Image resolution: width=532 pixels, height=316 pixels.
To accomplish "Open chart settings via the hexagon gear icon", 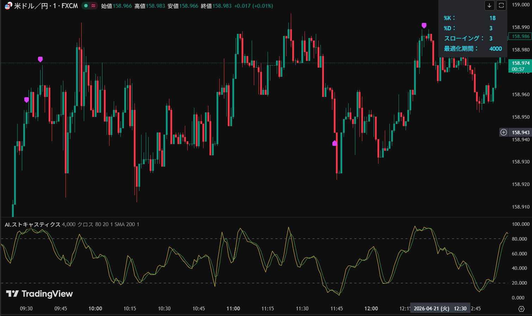I will [x=521, y=309].
